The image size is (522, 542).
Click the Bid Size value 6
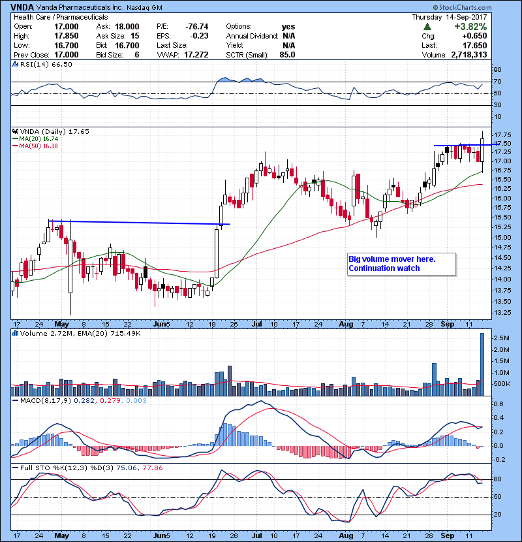[137, 55]
